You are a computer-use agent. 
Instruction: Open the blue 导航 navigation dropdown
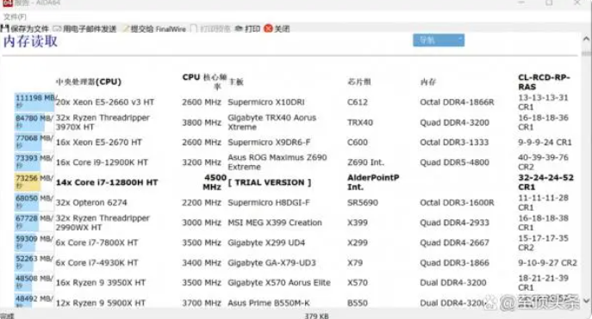[439, 40]
